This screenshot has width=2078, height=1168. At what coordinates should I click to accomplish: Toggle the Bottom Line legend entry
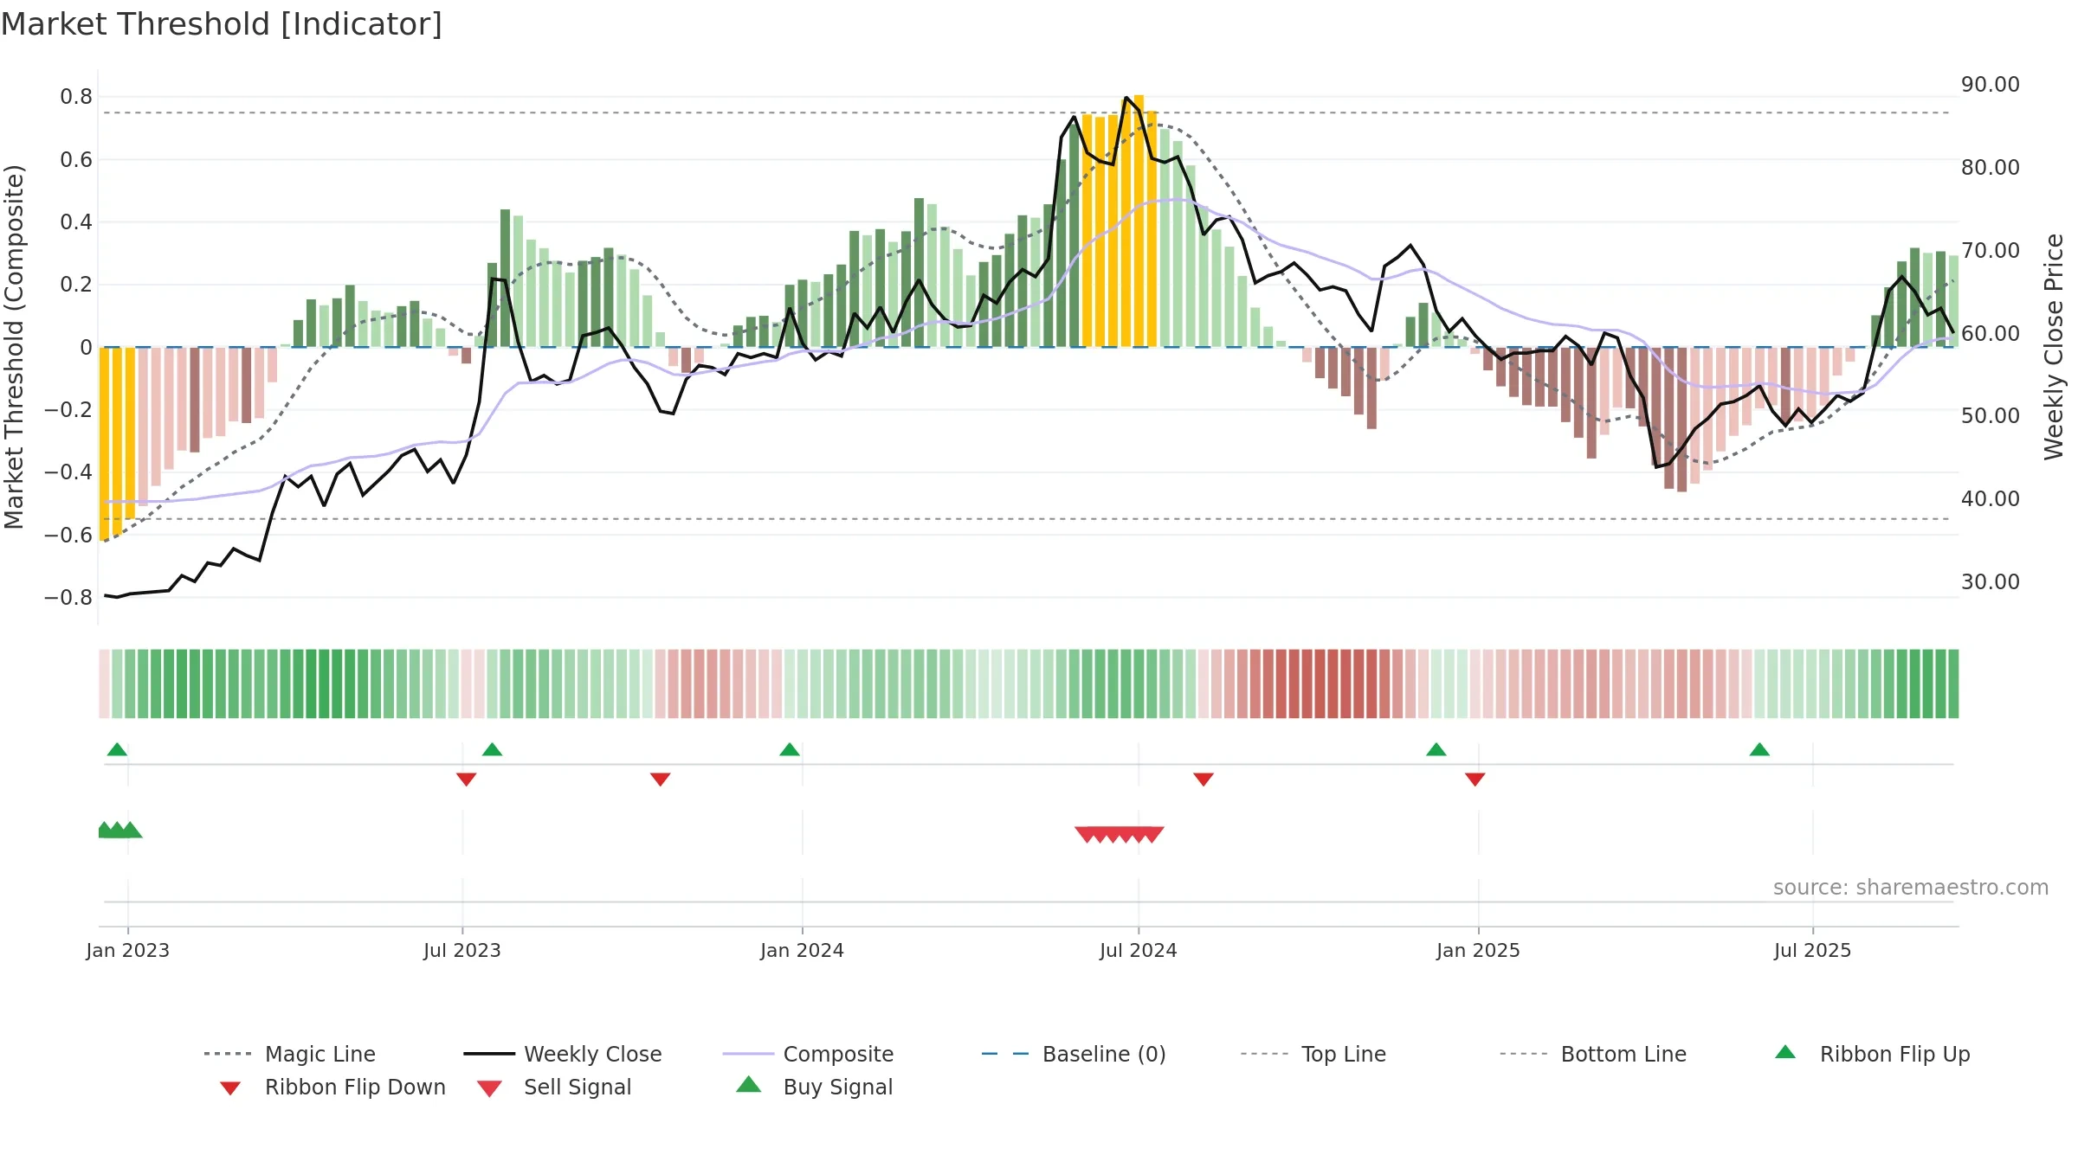(x=1593, y=1054)
